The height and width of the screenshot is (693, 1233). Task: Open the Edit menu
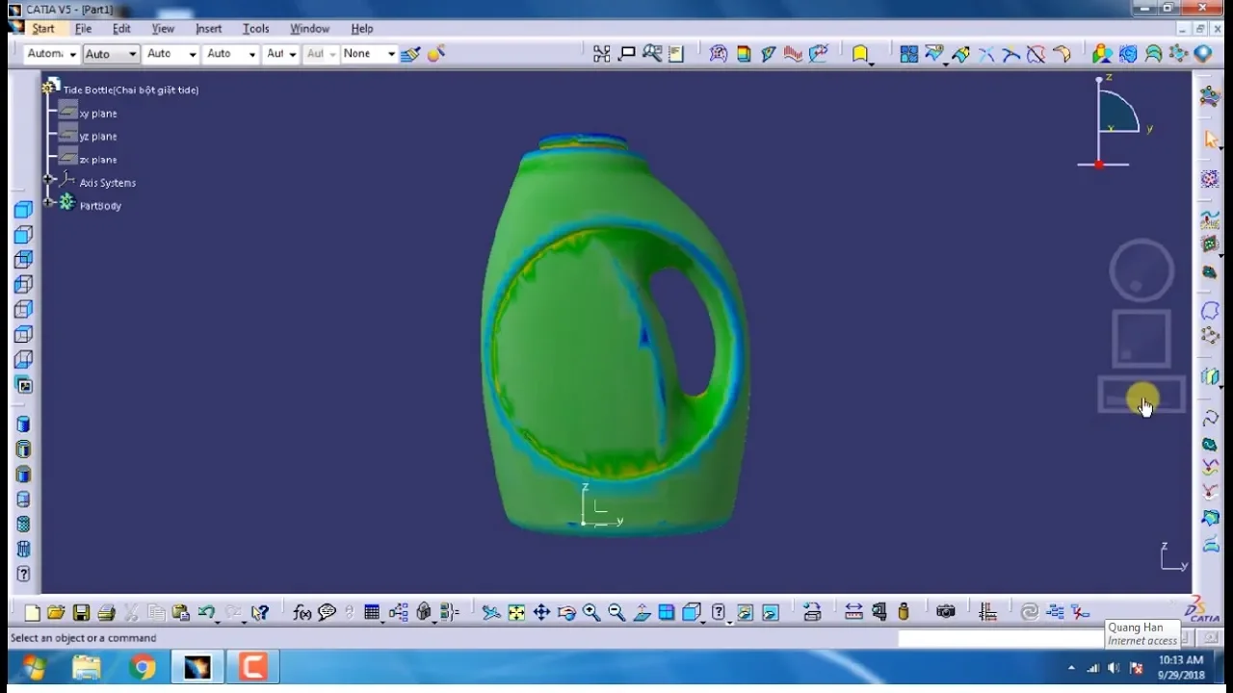click(x=121, y=28)
